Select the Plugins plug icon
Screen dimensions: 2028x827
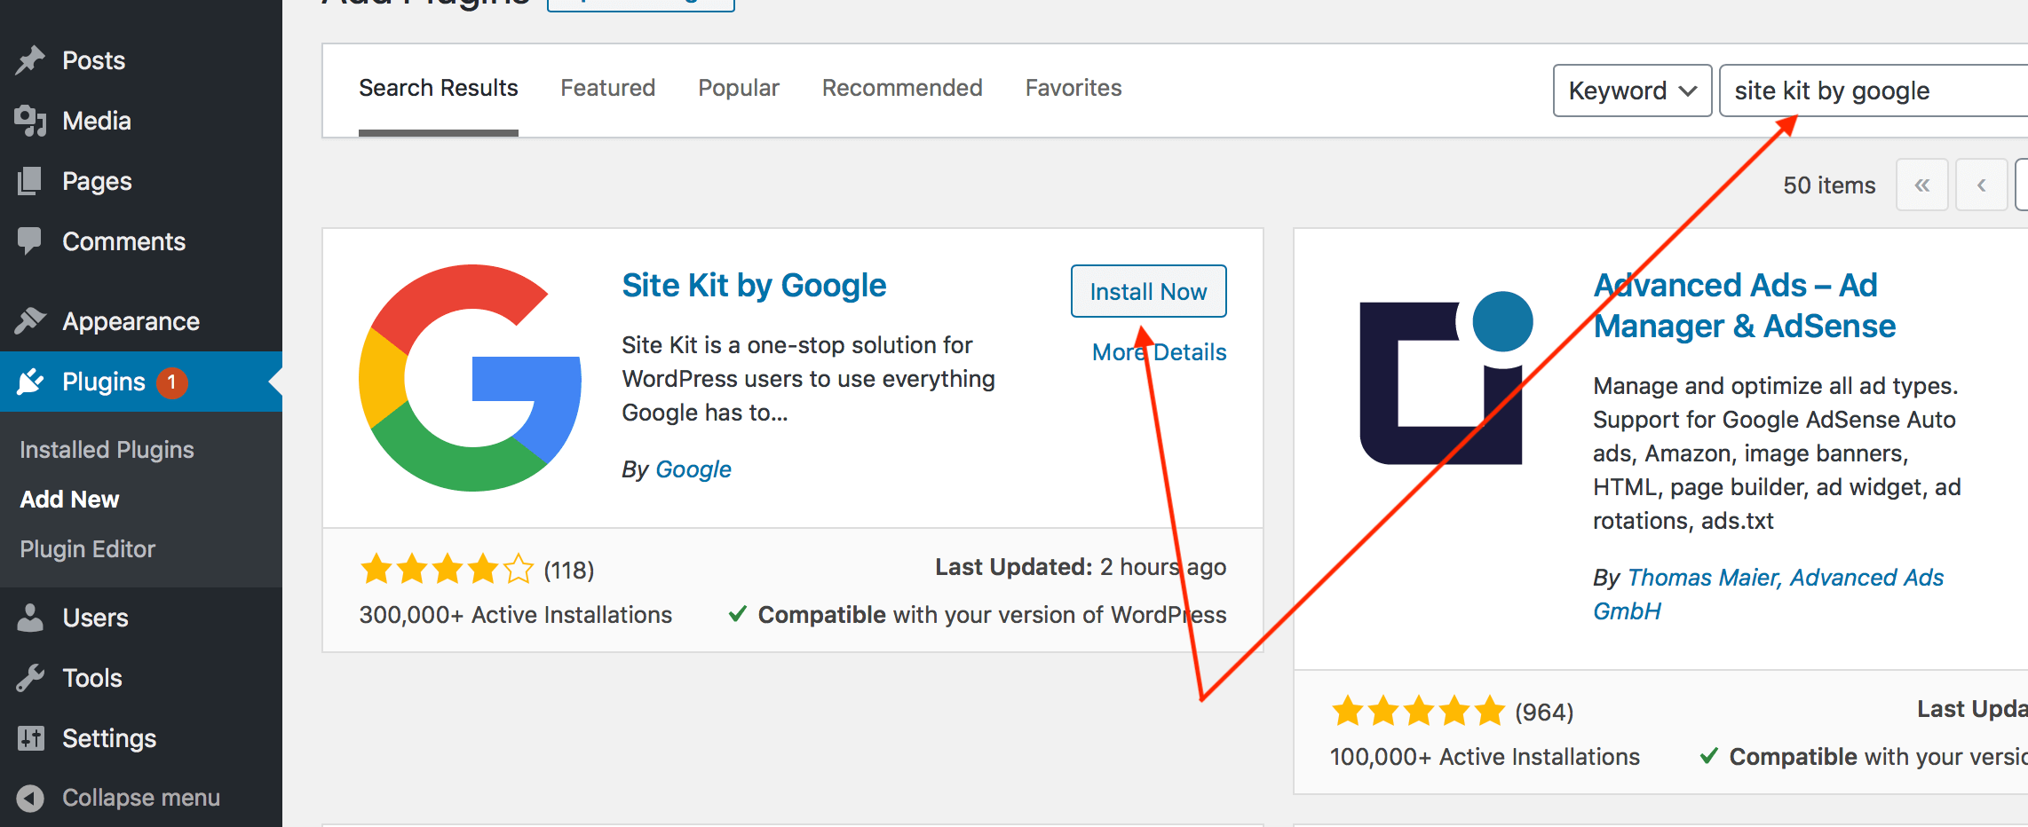point(31,381)
